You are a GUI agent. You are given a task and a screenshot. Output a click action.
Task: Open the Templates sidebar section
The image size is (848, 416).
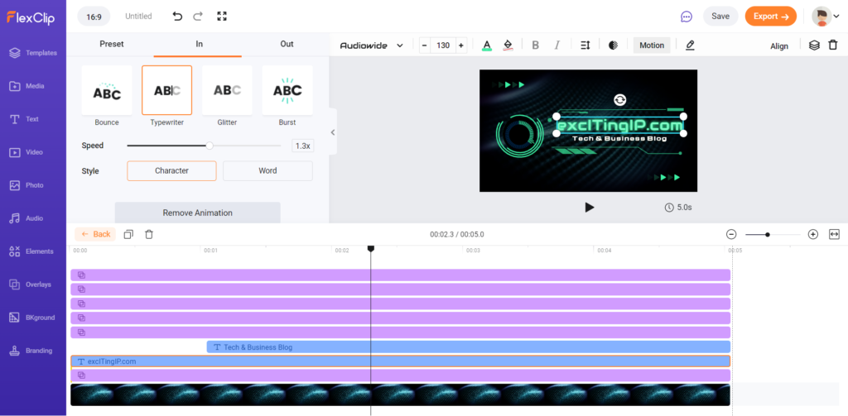tap(33, 53)
